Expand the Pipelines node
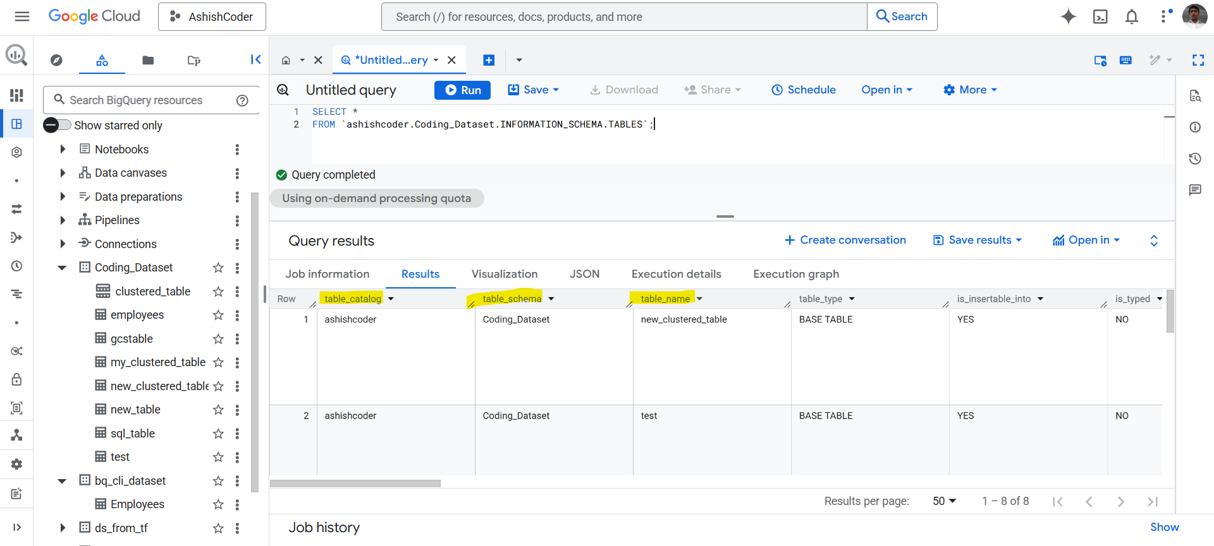1214x546 pixels. [63, 220]
